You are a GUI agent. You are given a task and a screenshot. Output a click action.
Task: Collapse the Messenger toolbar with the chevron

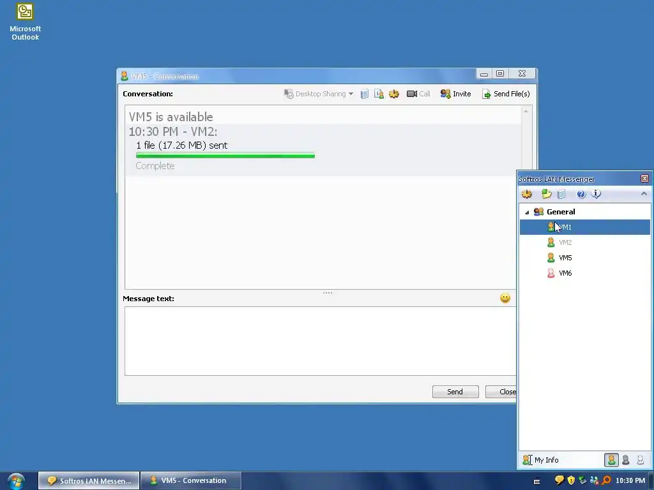pos(644,194)
